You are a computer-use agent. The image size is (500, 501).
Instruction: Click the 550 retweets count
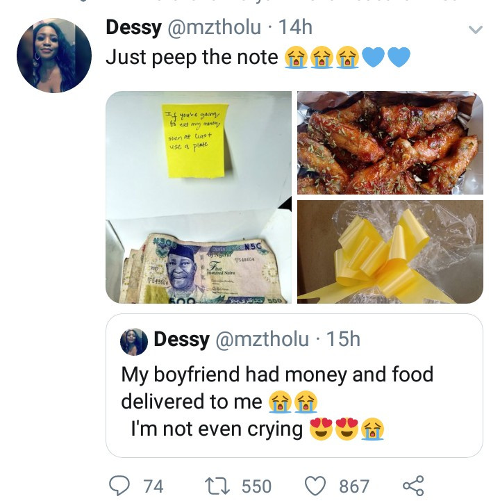[x=256, y=485]
